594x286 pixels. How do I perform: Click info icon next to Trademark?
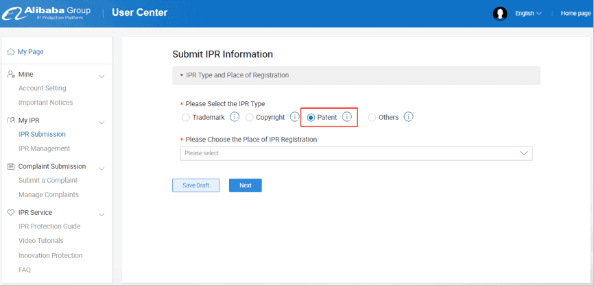[235, 117]
